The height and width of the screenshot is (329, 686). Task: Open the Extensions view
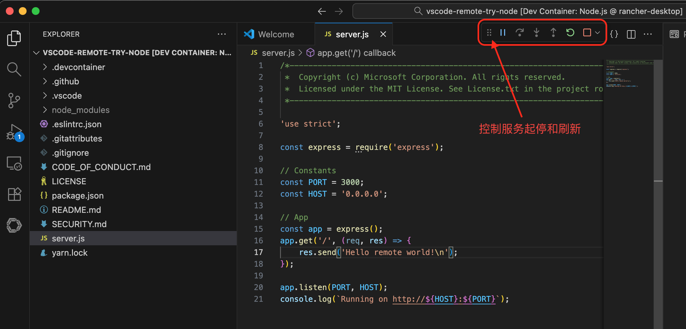coord(14,194)
